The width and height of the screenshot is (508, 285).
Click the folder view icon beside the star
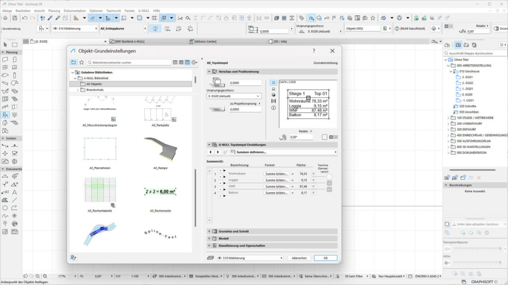73,62
